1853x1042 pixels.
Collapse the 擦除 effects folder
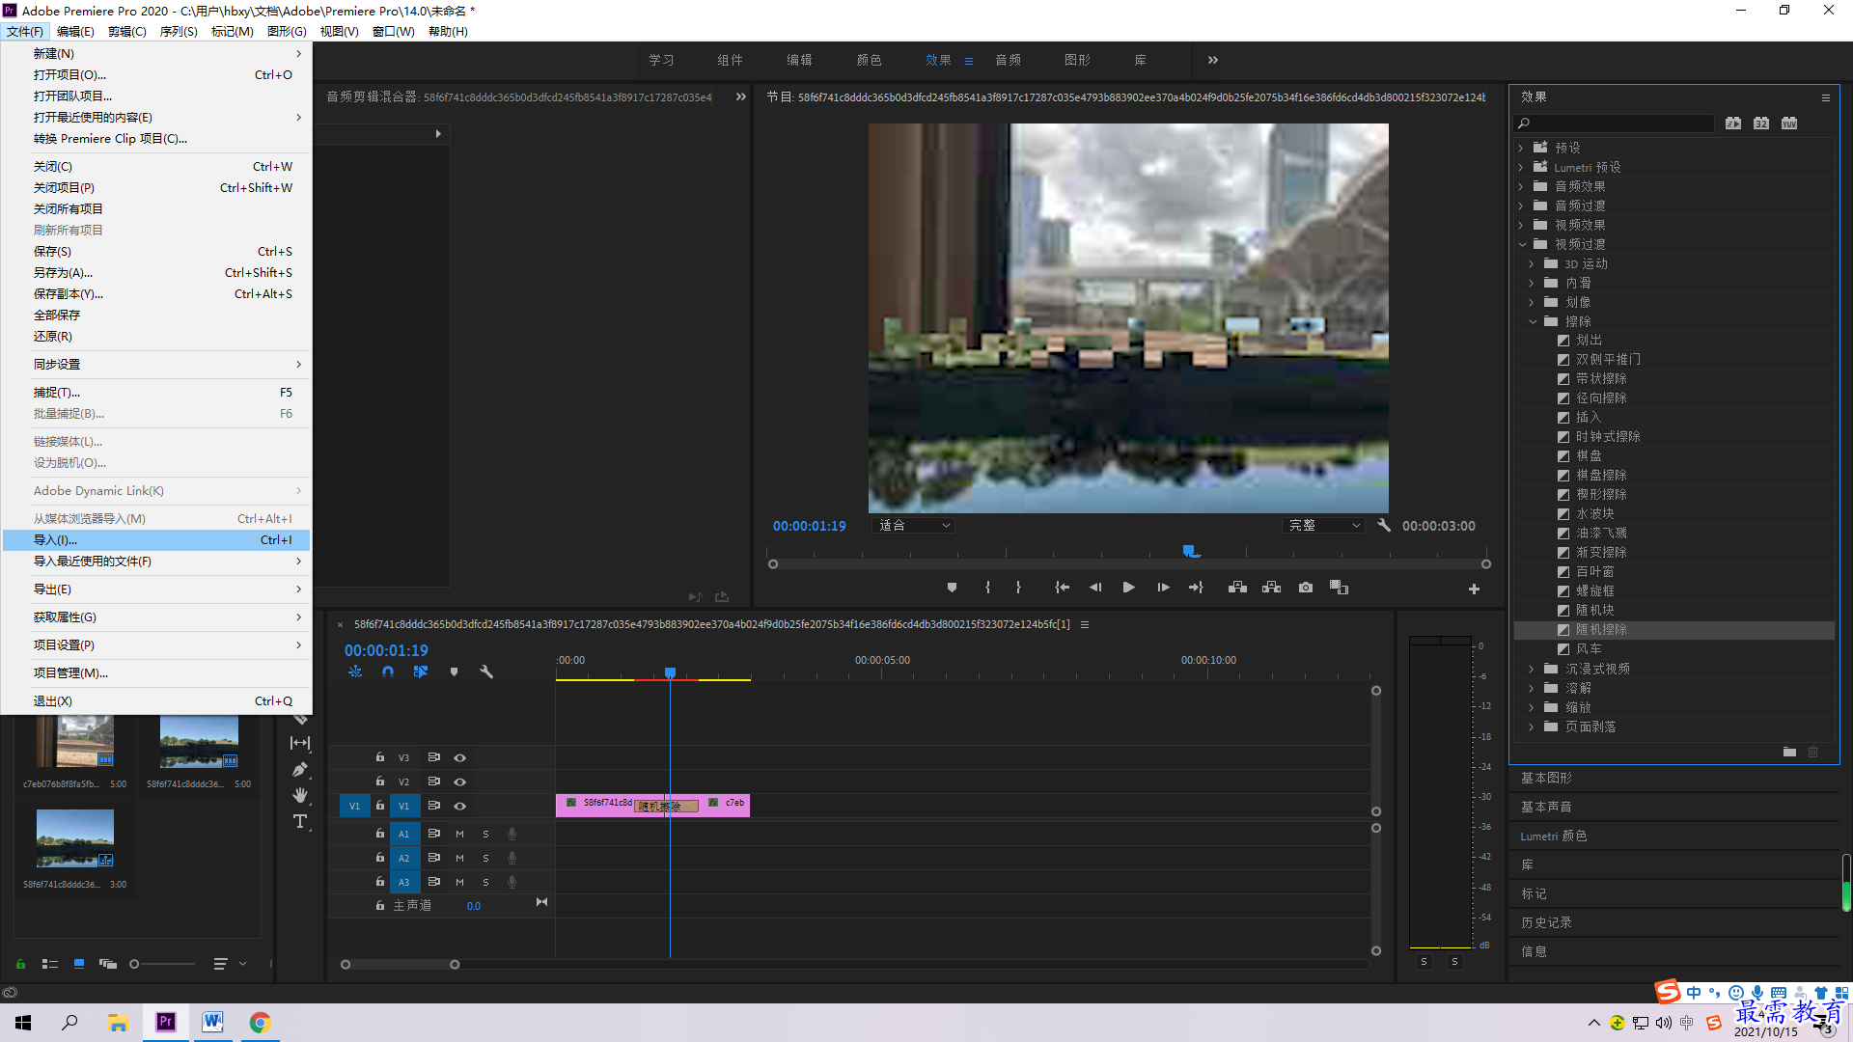(1533, 321)
